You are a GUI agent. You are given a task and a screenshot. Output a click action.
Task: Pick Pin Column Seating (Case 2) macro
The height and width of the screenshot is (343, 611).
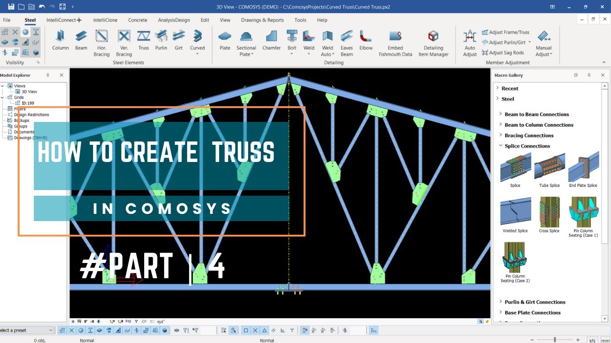pos(515,262)
